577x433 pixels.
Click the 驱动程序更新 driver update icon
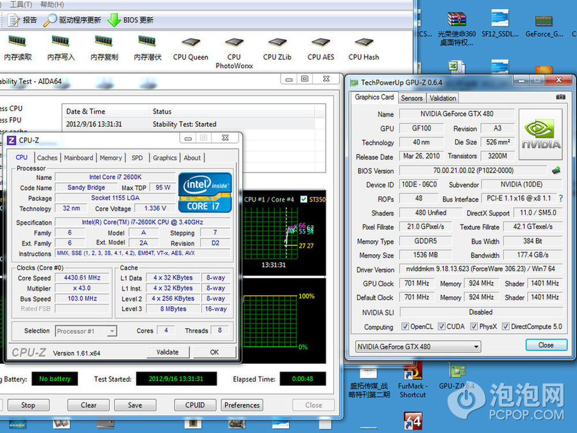click(50, 20)
